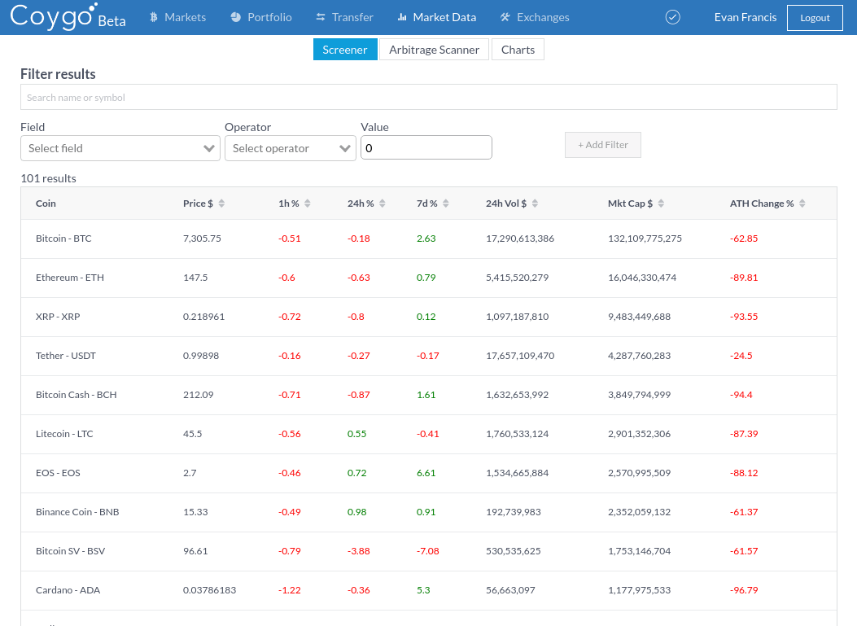Image resolution: width=857 pixels, height=626 pixels.
Task: Click Cardano ATH change -96.79
Action: tap(744, 590)
